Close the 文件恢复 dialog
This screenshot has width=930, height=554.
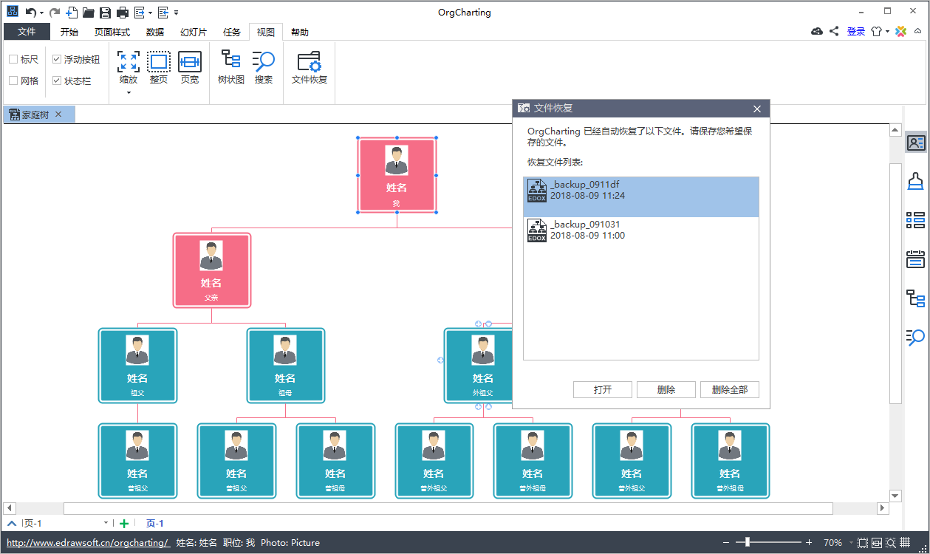tap(756, 109)
